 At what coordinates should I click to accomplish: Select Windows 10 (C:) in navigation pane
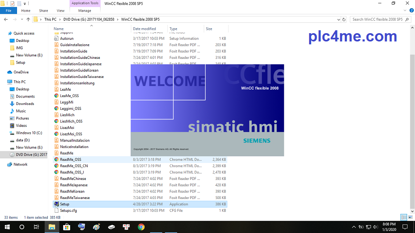point(29,133)
